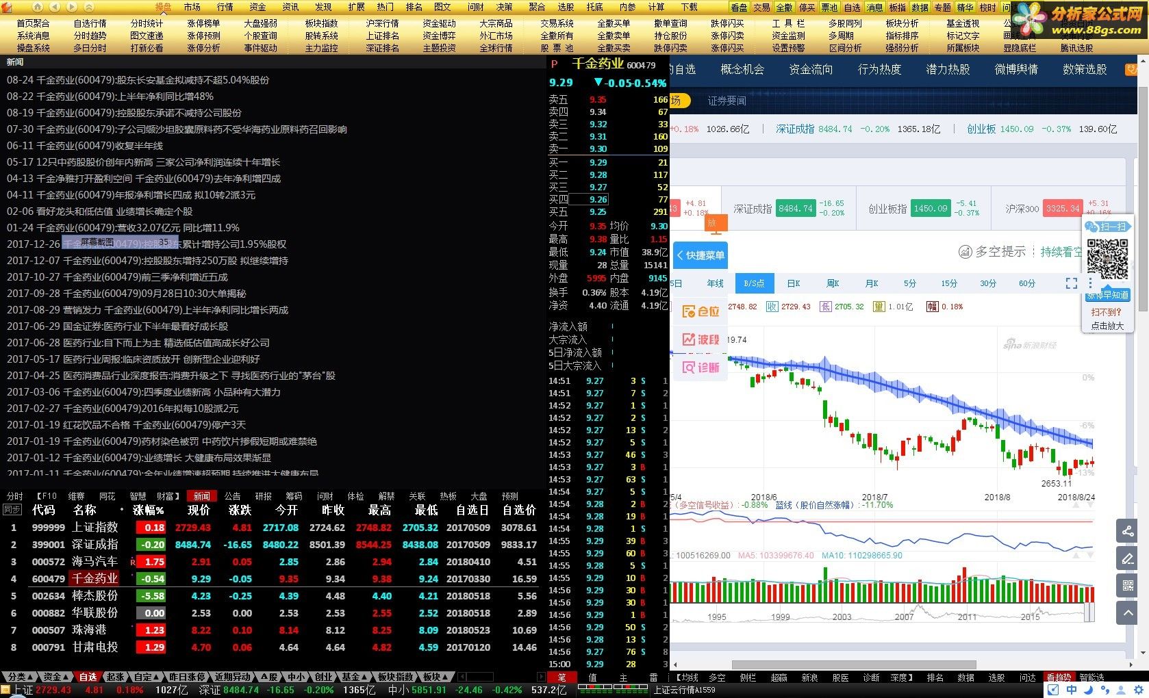The width and height of the screenshot is (1149, 698).
Task: Open 仓位 position tool in the chart
Action: tap(701, 311)
